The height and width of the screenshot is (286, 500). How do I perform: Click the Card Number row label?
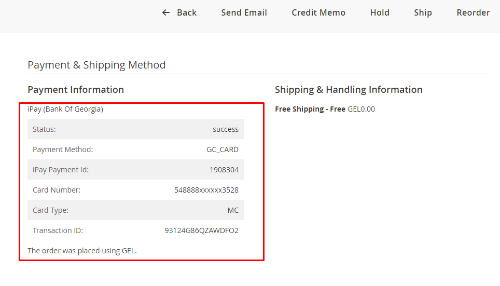57,190
